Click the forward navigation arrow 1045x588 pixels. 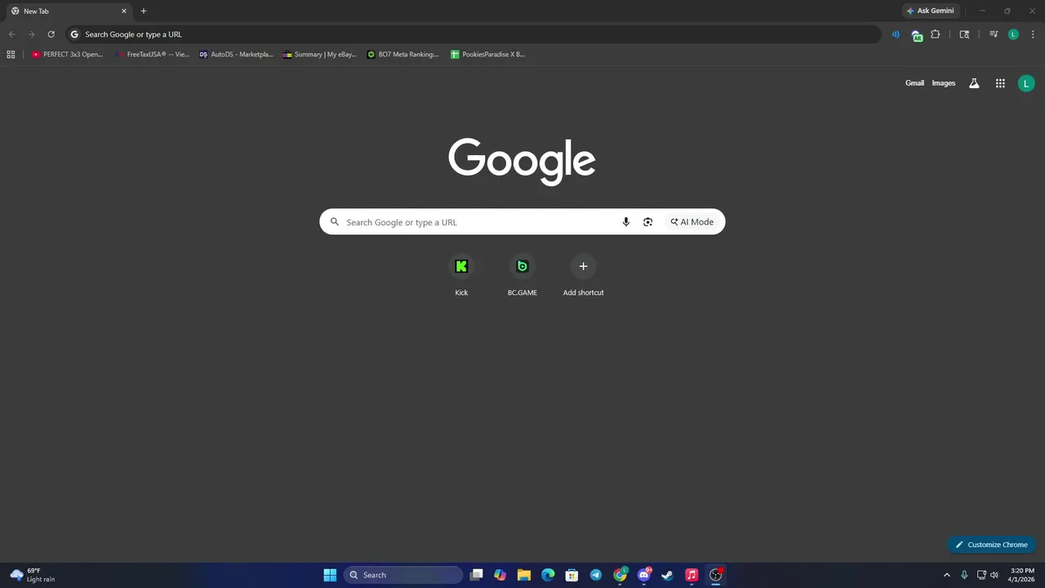pyautogui.click(x=31, y=34)
